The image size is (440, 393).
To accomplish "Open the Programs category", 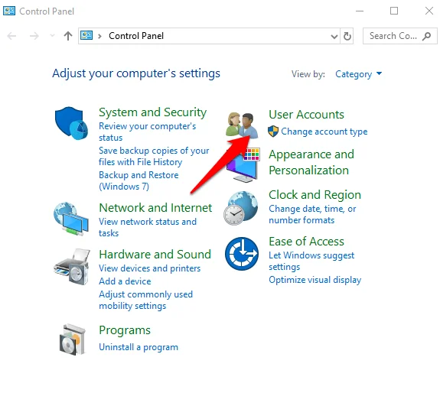I will click(125, 330).
